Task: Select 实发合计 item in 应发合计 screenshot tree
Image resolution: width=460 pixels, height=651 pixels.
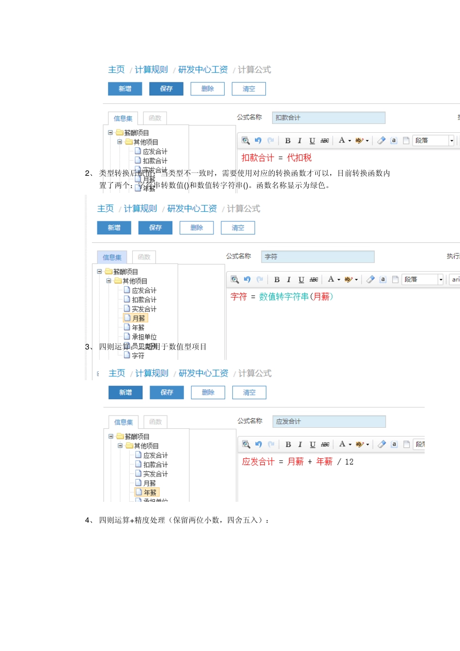Action: 152,474
